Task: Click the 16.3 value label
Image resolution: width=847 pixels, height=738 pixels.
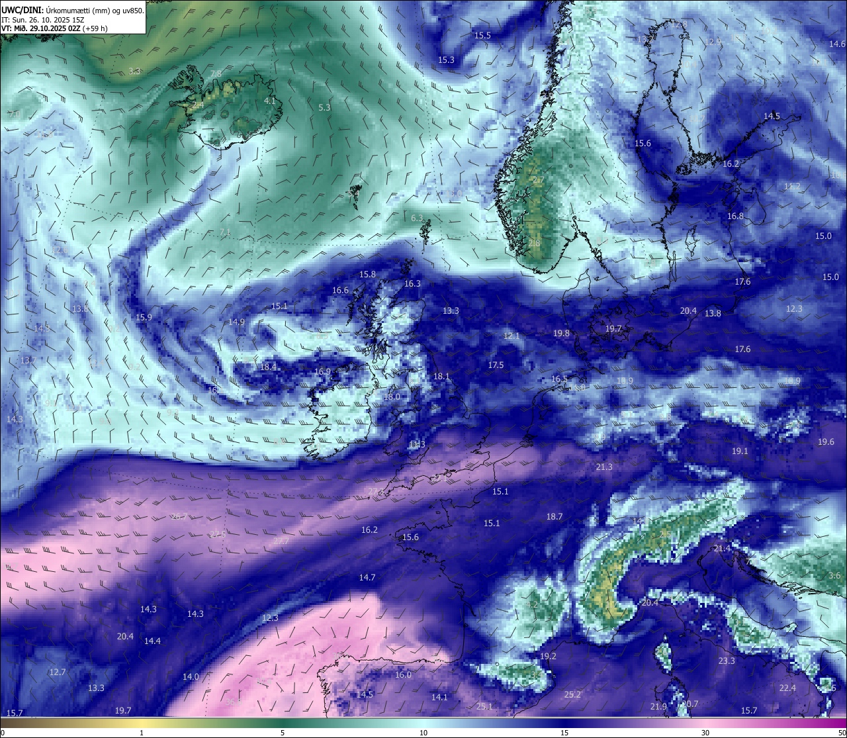Action: click(x=412, y=283)
